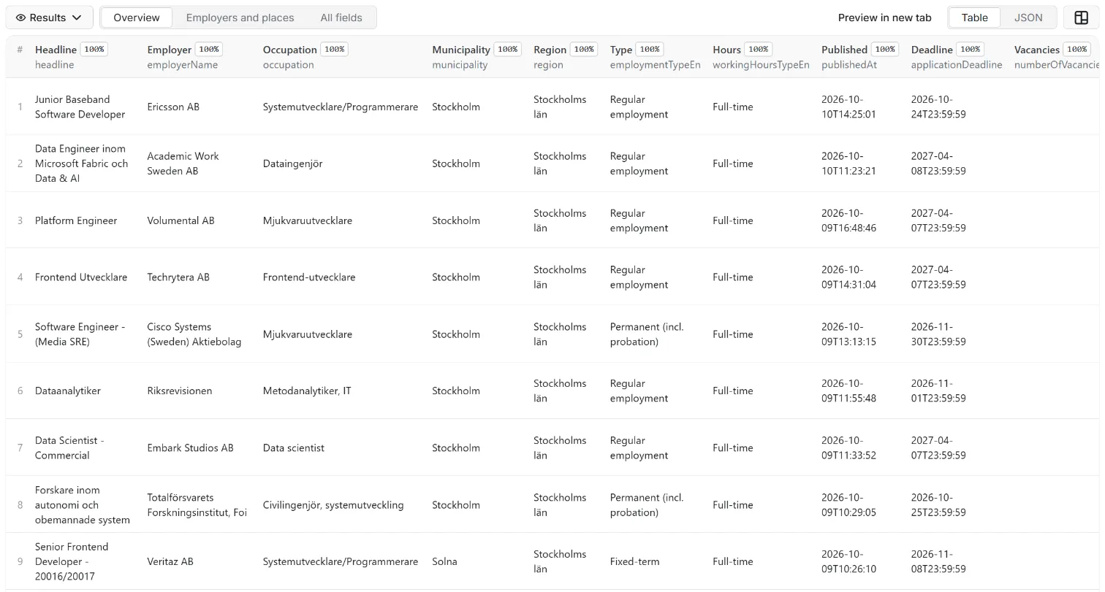Click the Type column header
The image size is (1105, 592).
(x=621, y=50)
